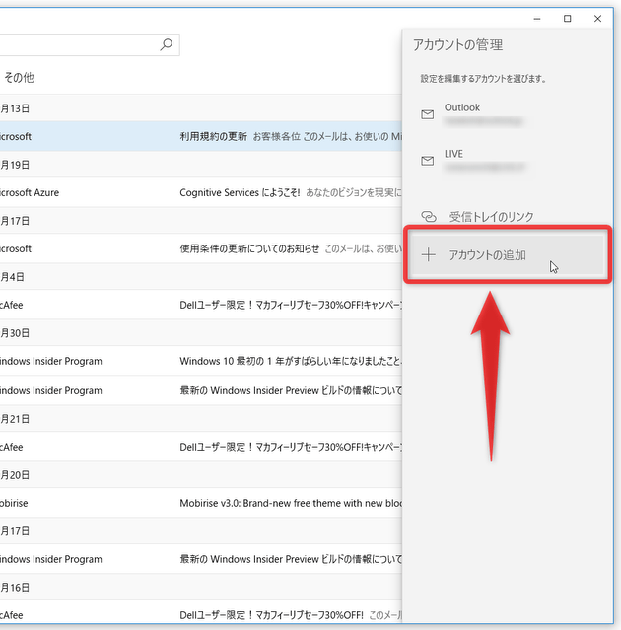Viewport: 621px width, 630px height.
Task: Select the 30日 date group header
Action: coord(201,333)
